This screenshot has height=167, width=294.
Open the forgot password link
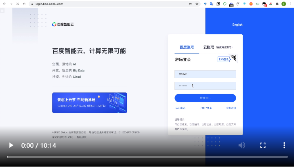coord(180,108)
